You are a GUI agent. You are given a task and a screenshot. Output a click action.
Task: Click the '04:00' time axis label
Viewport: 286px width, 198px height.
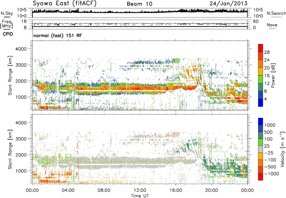[68, 190]
